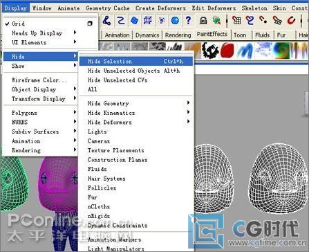The width and height of the screenshot is (309, 252).
Task: Enable snap to curves magnet icon
Action: pos(250,21)
